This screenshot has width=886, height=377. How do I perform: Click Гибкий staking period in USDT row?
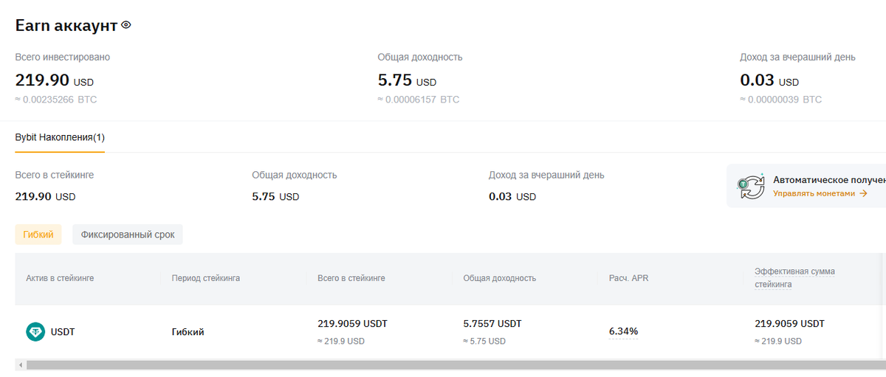point(188,332)
